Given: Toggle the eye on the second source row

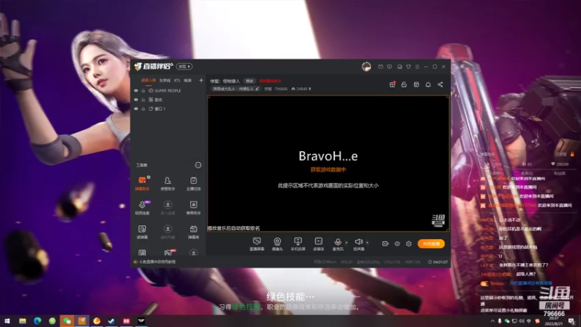Looking at the screenshot, I should point(136,100).
